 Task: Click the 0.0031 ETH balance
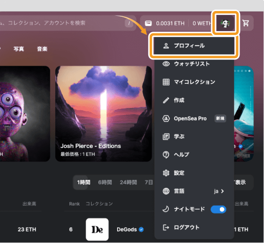click(170, 23)
